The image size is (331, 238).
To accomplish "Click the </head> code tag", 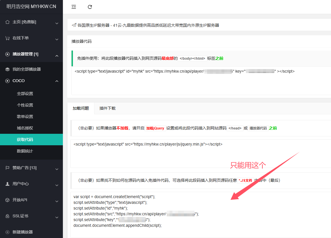I will point(235,128).
